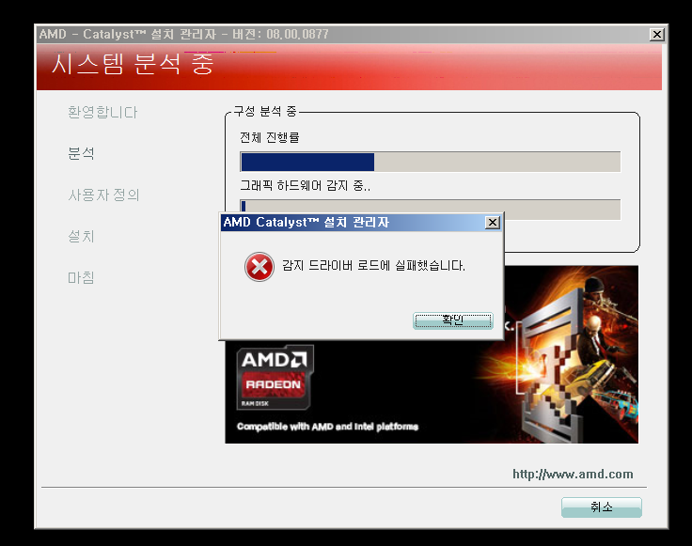Image resolution: width=692 pixels, height=546 pixels.
Task: Click the AMD Radeon RAM Disk logo
Action: point(275,378)
